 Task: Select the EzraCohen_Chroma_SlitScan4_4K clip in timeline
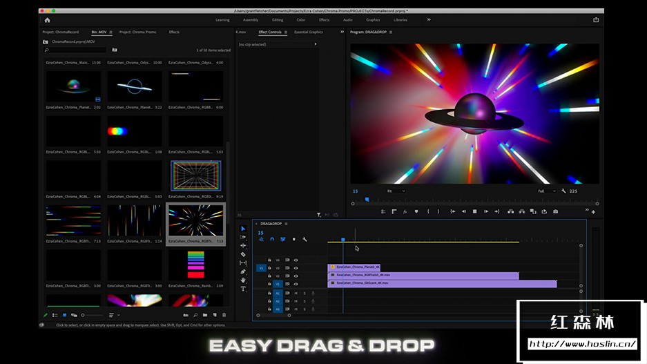coord(442,283)
